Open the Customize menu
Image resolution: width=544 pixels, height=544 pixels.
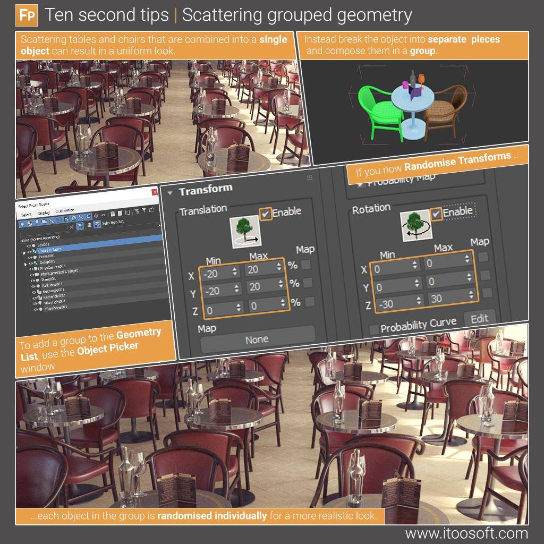pyautogui.click(x=64, y=210)
